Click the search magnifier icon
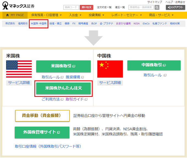Viewport: 187px width, 158px height. (x=157, y=7)
